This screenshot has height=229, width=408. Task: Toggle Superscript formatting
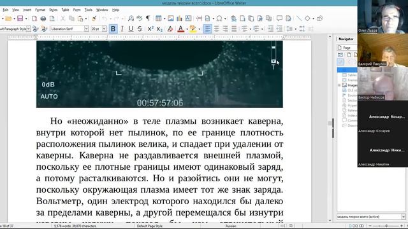150,29
